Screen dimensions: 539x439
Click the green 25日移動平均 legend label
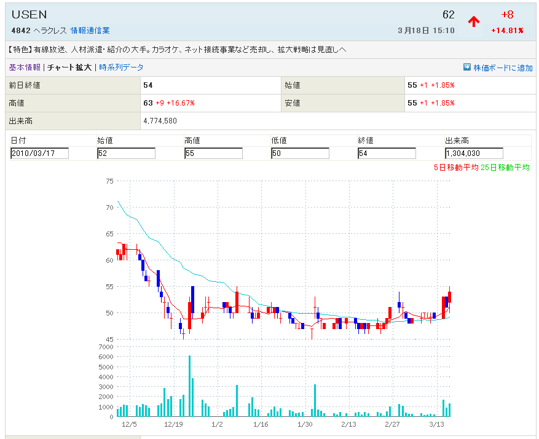pyautogui.click(x=505, y=167)
